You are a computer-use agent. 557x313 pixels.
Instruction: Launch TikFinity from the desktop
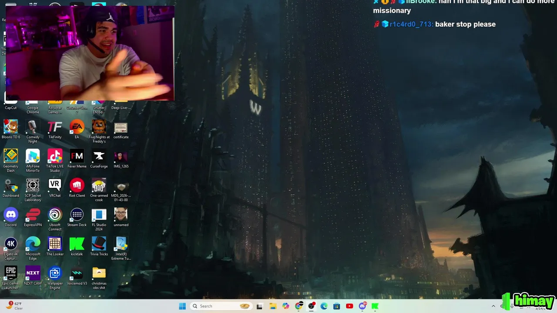point(55,127)
